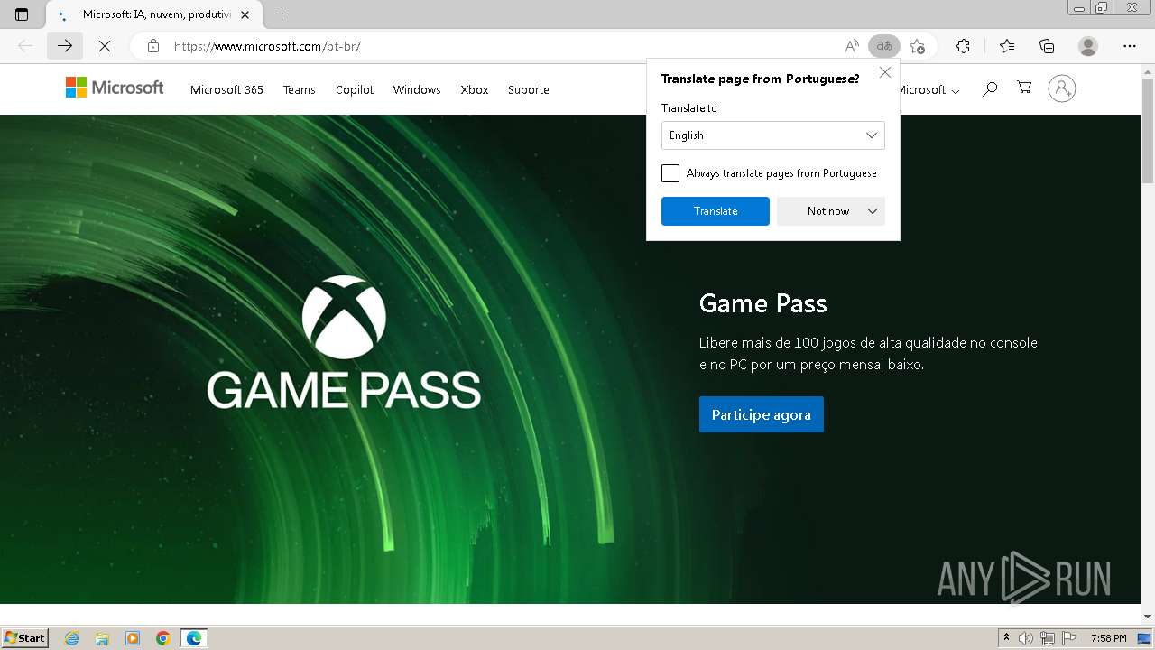Click the Microsoft logo
This screenshot has height=650, width=1155.
coord(115,88)
